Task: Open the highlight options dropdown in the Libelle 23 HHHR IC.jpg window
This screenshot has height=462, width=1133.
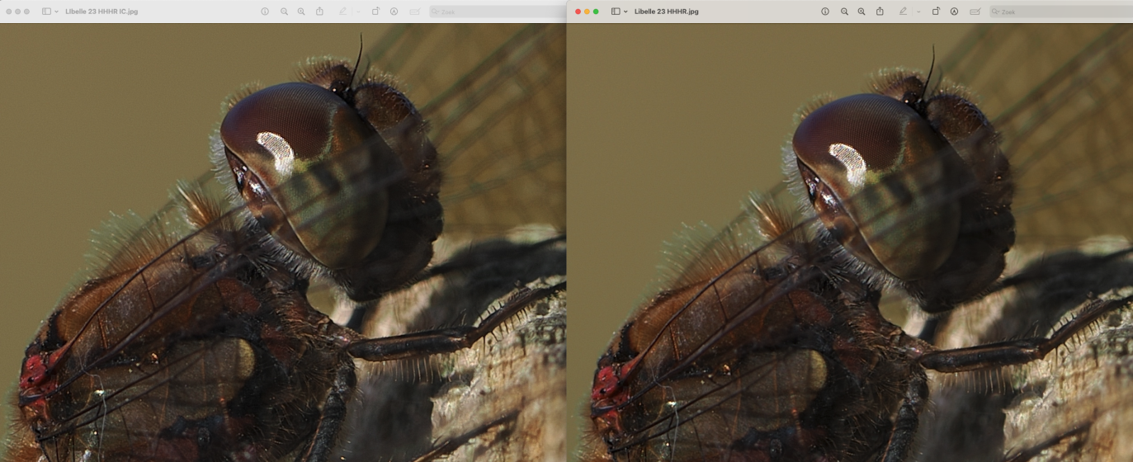Action: tap(358, 12)
